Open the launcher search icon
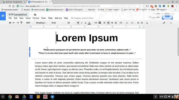The height and width of the screenshot is (100, 179). [3, 97]
